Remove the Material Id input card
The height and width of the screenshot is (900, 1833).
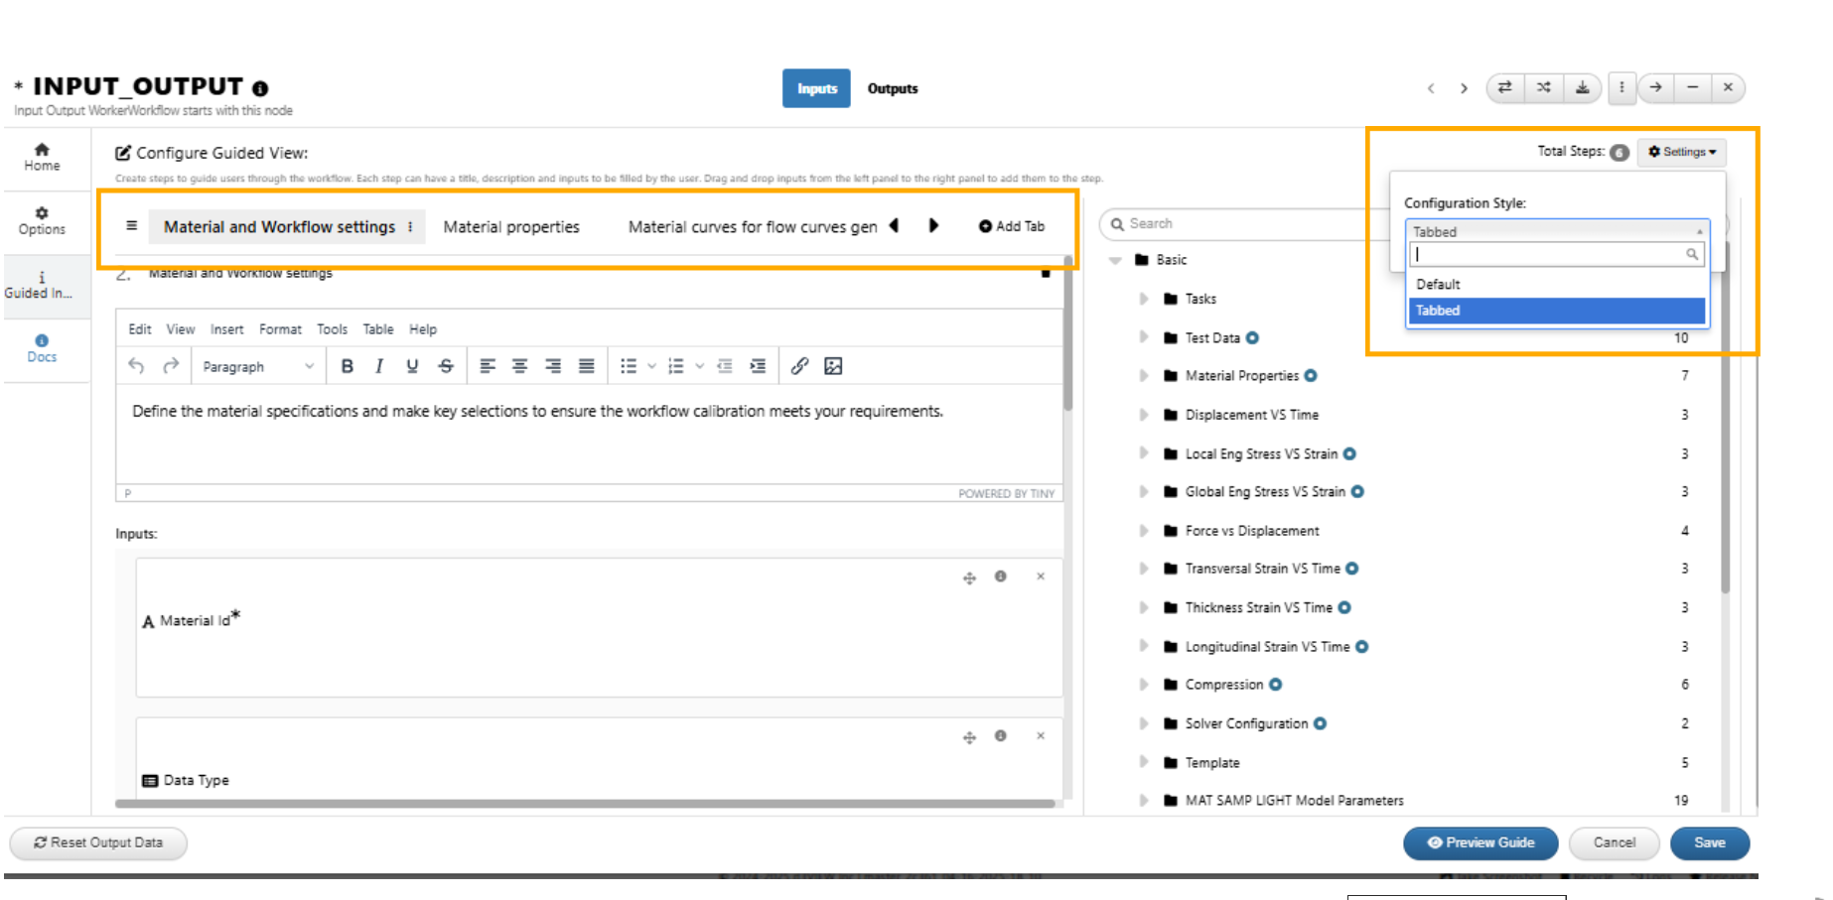point(1041,577)
